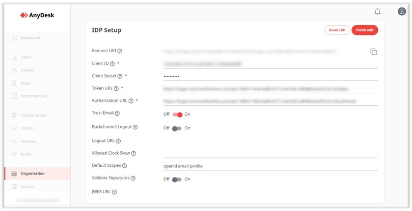Viewport: 412px width, 211px height.
Task: Show help for Default Scopes
Action: pyautogui.click(x=124, y=166)
